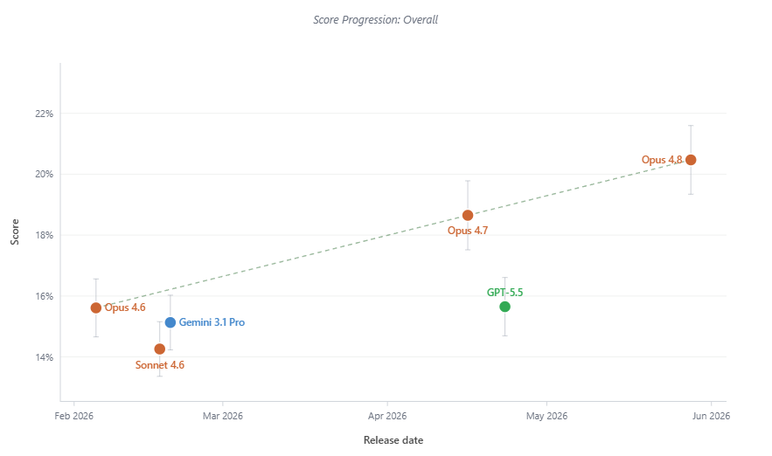Viewport: 772px width, 456px height.
Task: Select the 'Sonnet 4.6' label text
Action: coord(160,365)
